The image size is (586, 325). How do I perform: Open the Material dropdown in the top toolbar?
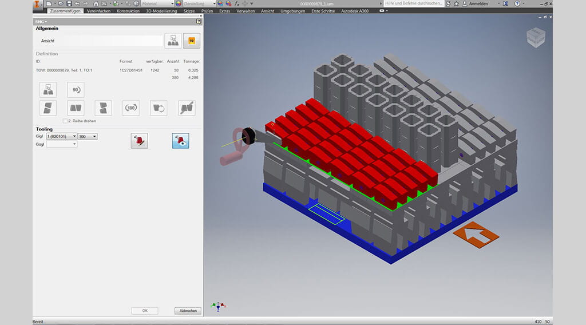pos(156,3)
